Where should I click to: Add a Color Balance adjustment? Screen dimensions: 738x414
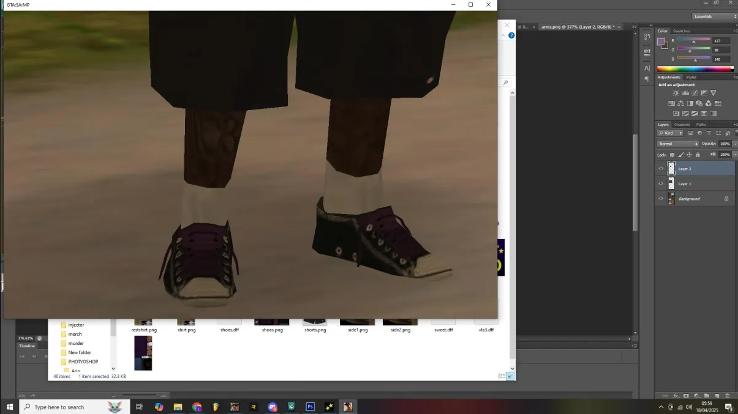tap(680, 103)
